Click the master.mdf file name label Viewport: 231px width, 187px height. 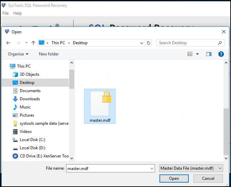[100, 120]
